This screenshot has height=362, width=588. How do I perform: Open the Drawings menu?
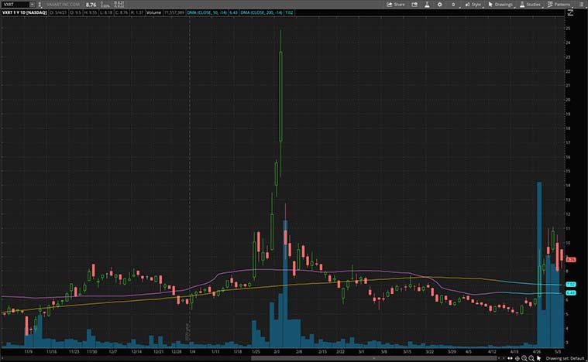pyautogui.click(x=501, y=4)
